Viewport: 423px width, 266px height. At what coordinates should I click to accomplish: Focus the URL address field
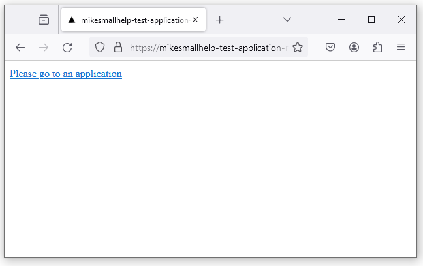(x=208, y=48)
